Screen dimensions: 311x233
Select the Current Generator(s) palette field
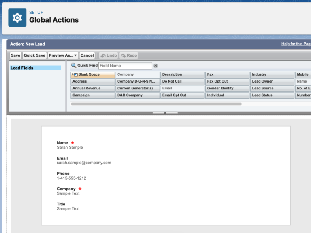[x=137, y=88]
